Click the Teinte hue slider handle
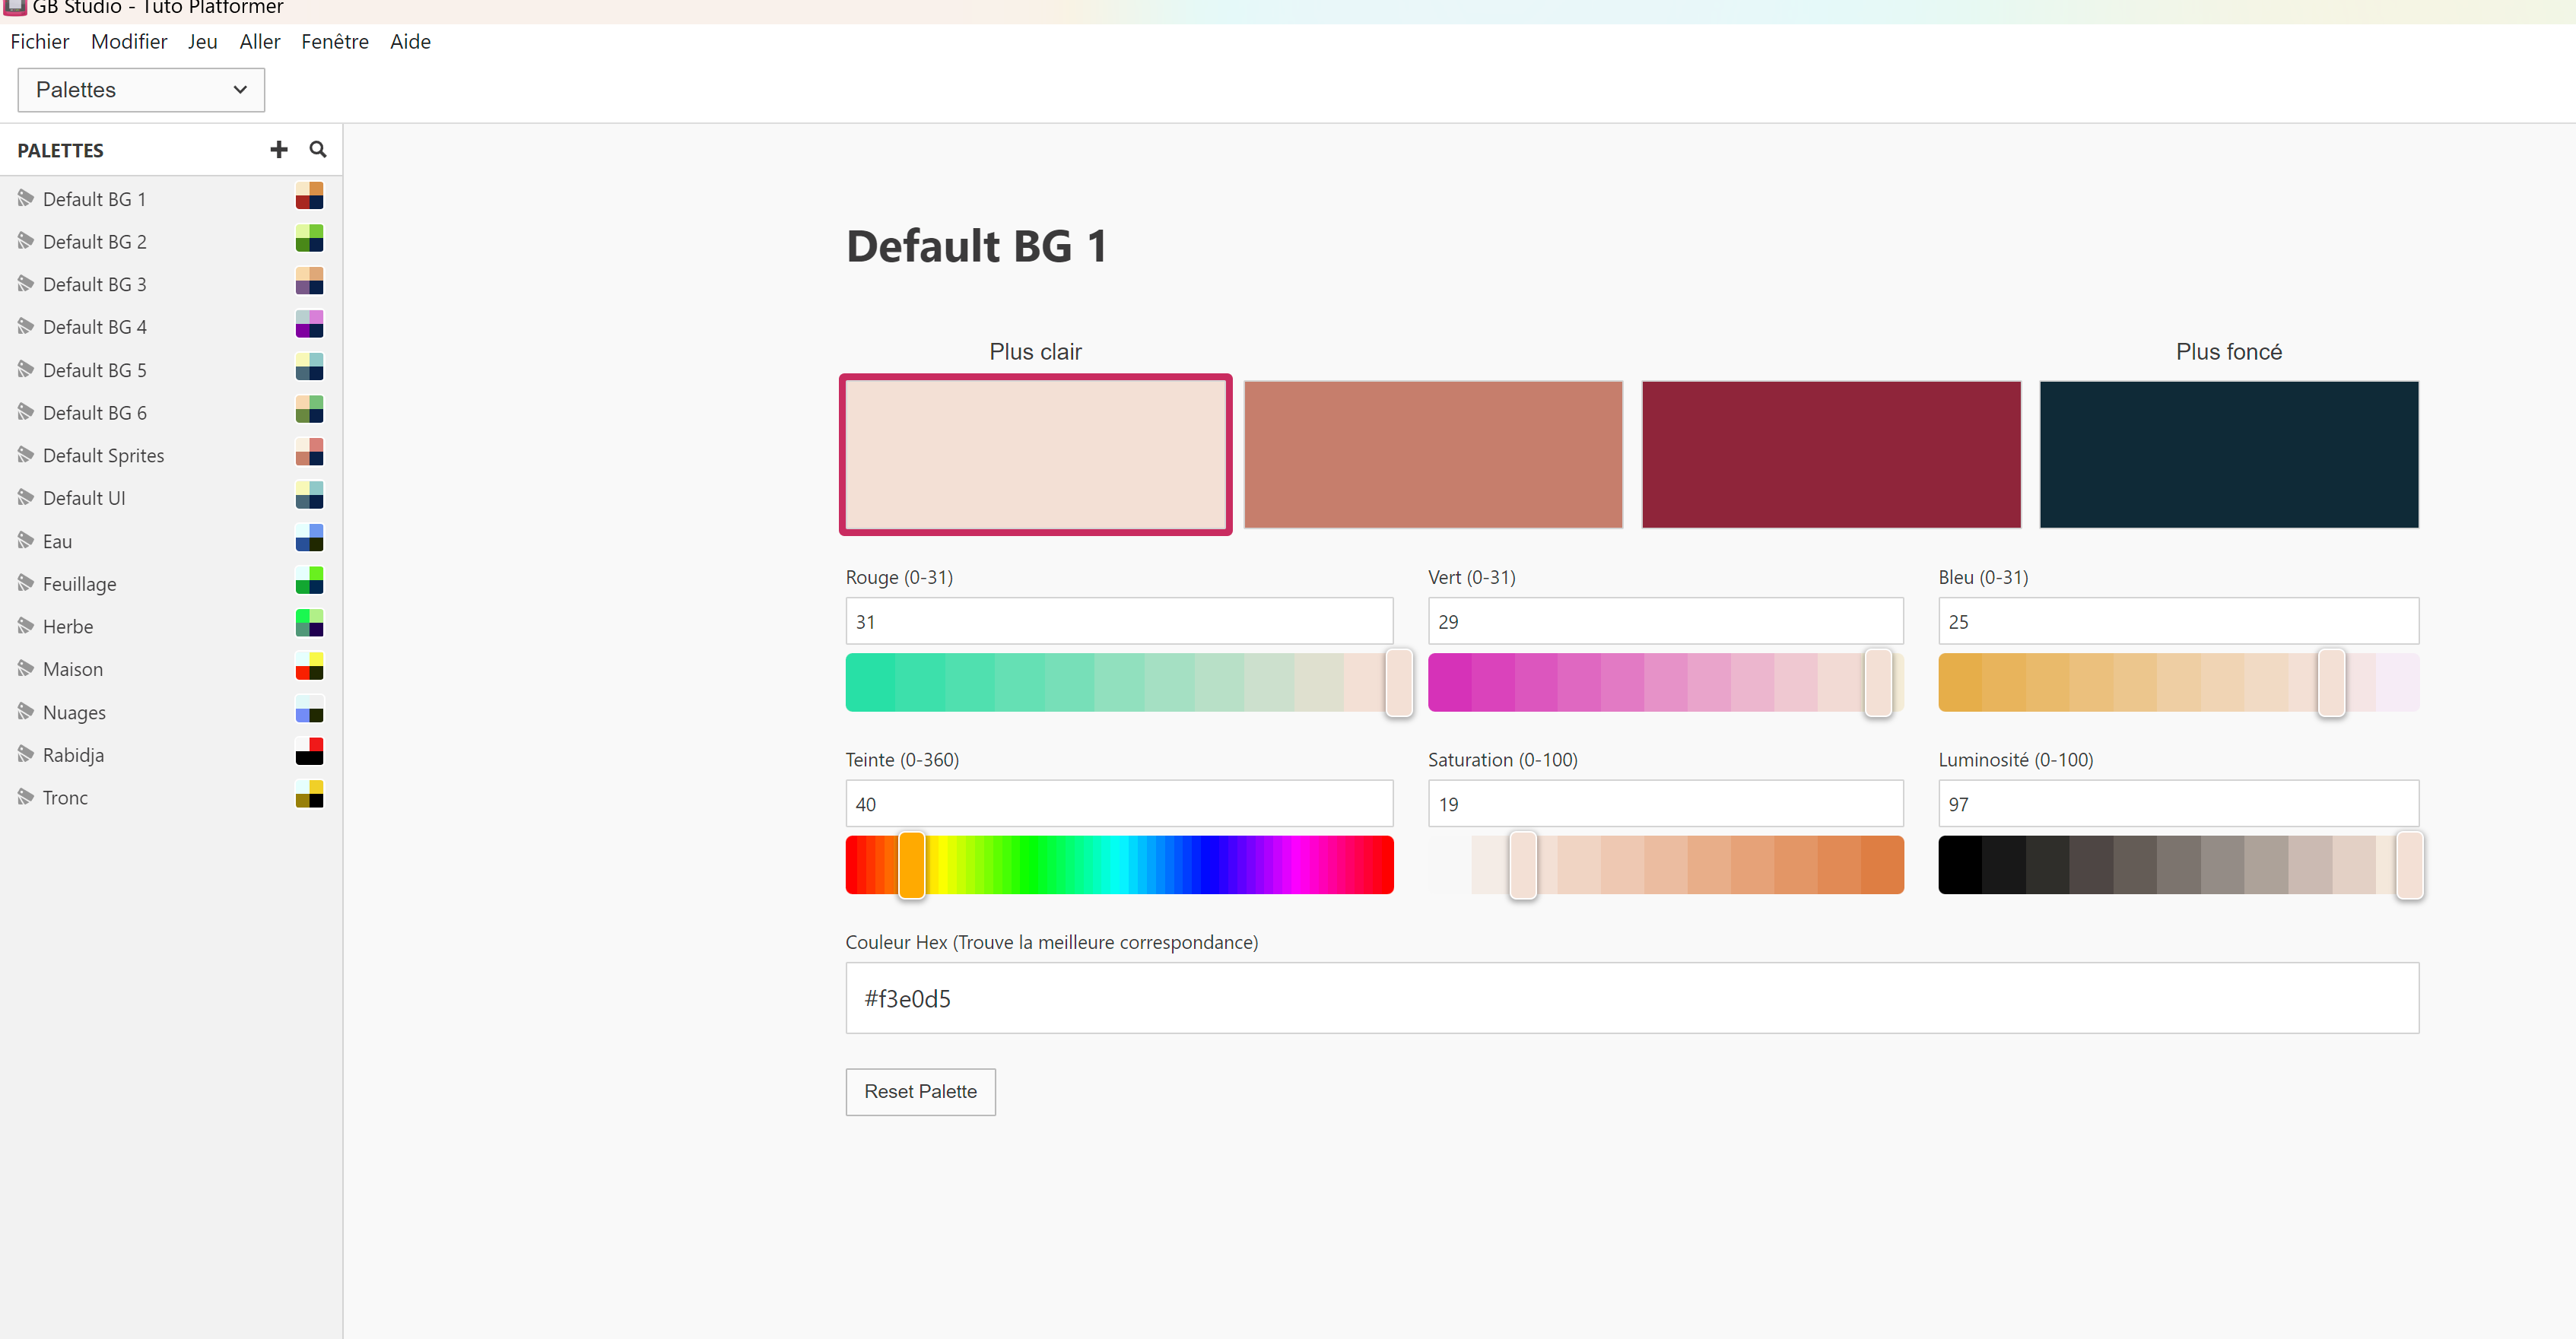This screenshot has height=1339, width=2576. tap(911, 865)
